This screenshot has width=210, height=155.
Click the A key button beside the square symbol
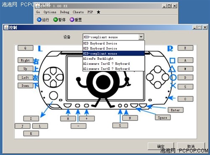[185, 60]
